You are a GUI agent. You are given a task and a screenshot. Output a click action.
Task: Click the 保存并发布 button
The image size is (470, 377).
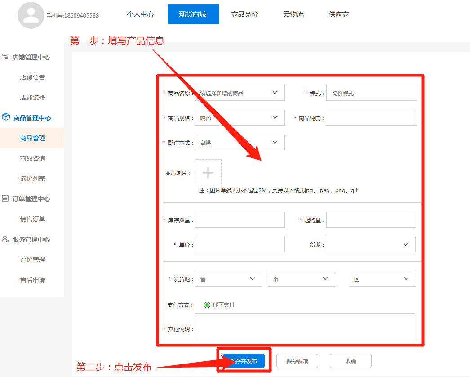[x=244, y=361]
